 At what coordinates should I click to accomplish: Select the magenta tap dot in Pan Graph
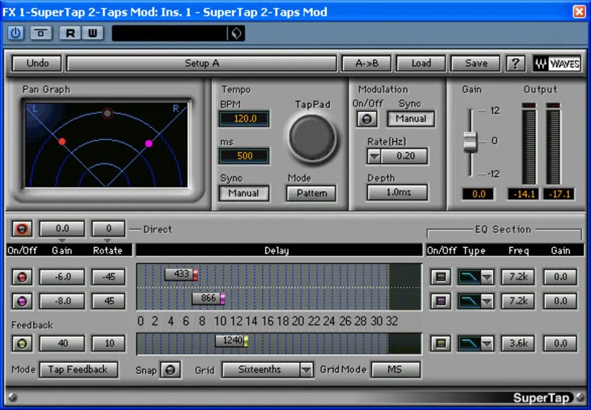[149, 144]
